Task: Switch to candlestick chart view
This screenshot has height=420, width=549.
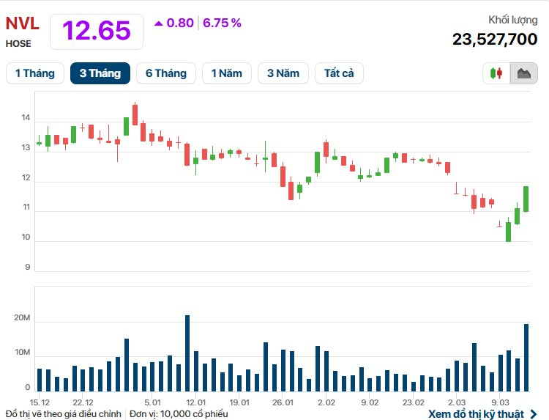Action: click(496, 73)
